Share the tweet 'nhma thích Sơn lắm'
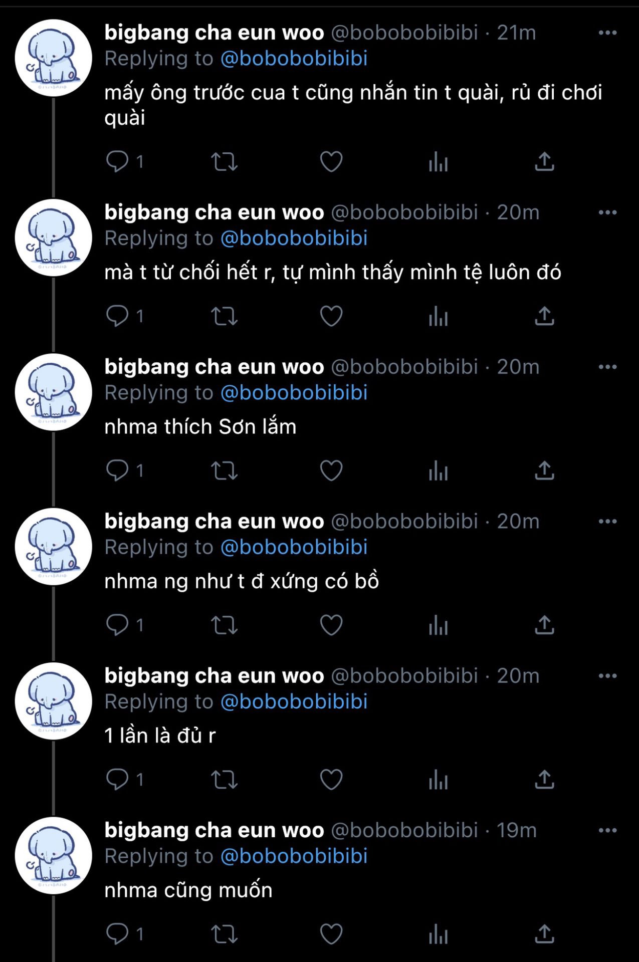The width and height of the screenshot is (639, 962). [544, 470]
